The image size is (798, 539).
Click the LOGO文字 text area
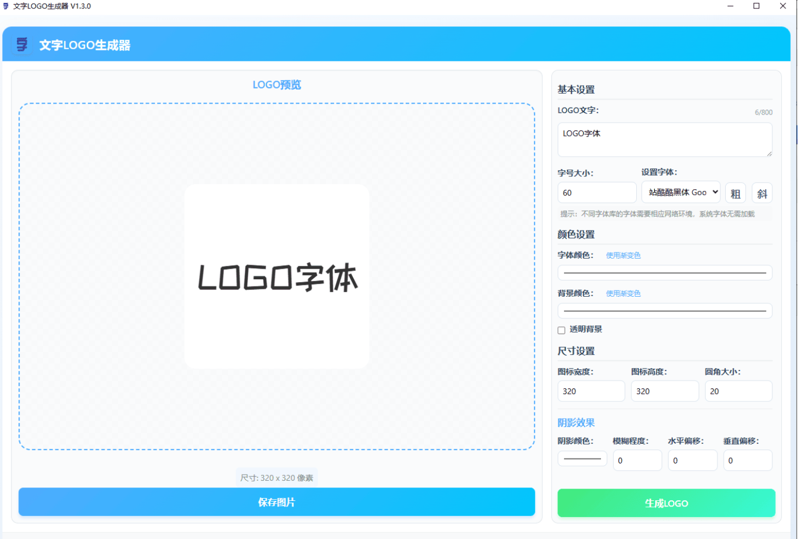tap(665, 139)
